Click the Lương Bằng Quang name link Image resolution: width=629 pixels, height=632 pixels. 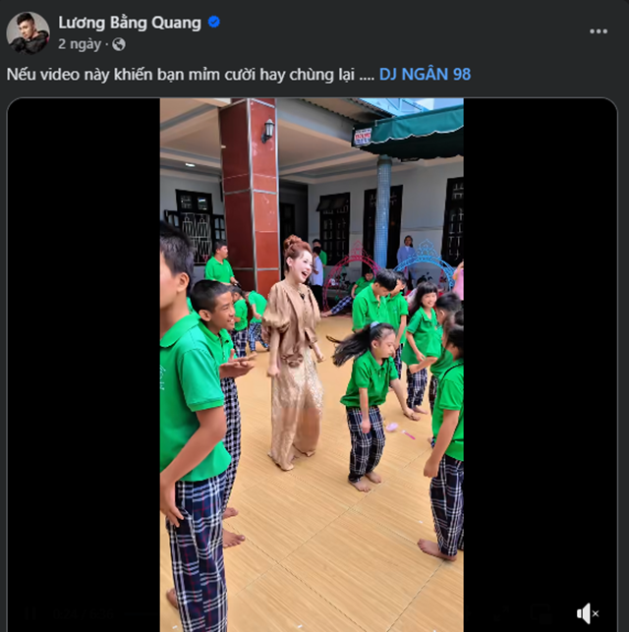130,23
